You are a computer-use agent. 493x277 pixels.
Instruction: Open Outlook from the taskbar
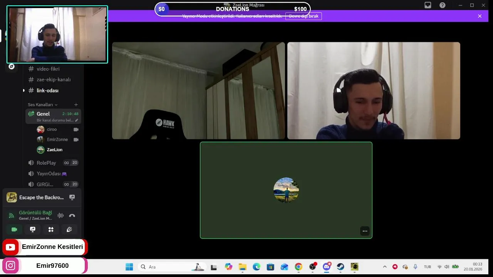point(285,267)
